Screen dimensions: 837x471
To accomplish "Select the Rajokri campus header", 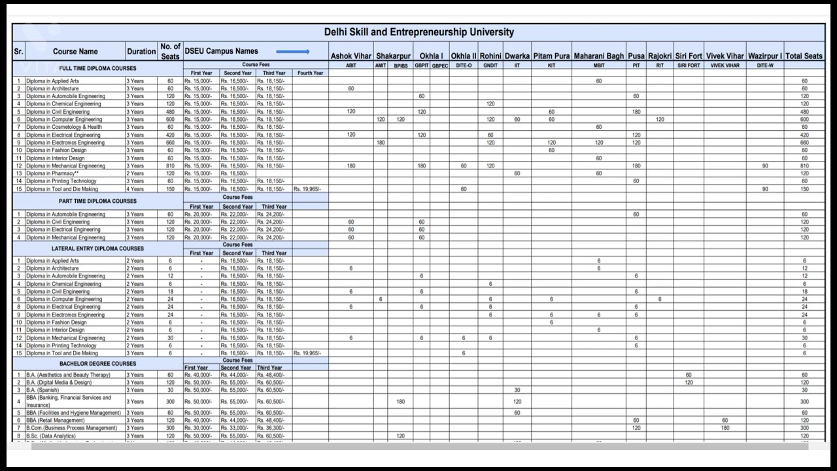I will [660, 56].
